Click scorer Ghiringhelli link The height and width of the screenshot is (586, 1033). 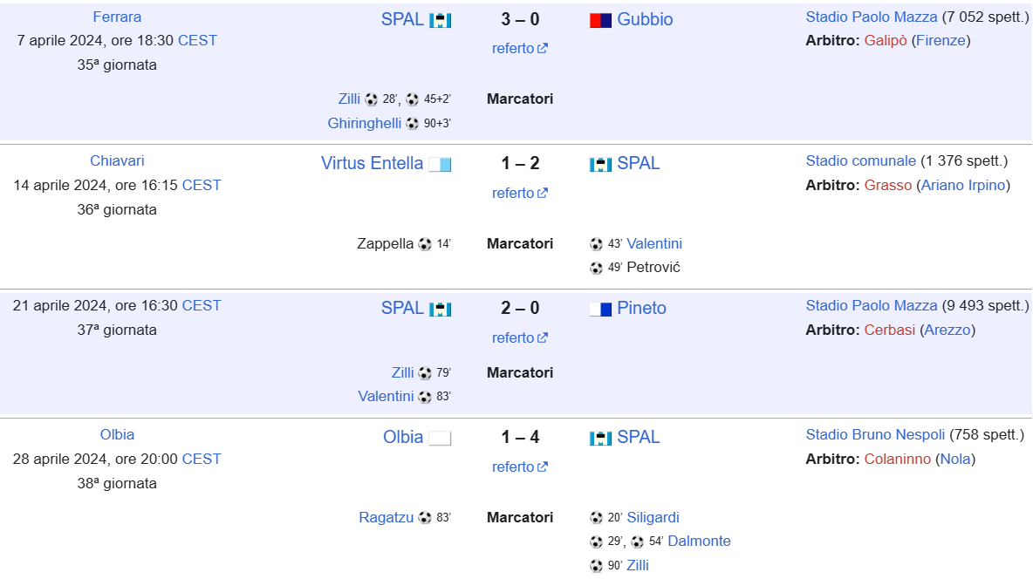(x=365, y=124)
